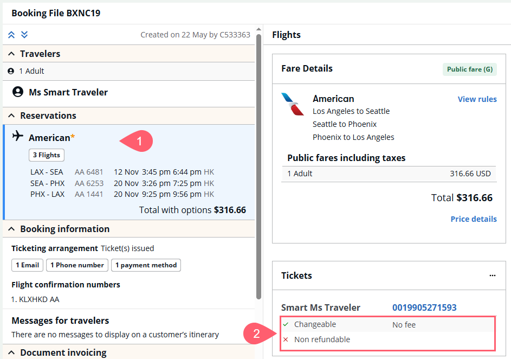511x359 pixels.
Task: Collapse all sections with double up chevron
Action: tap(11, 35)
